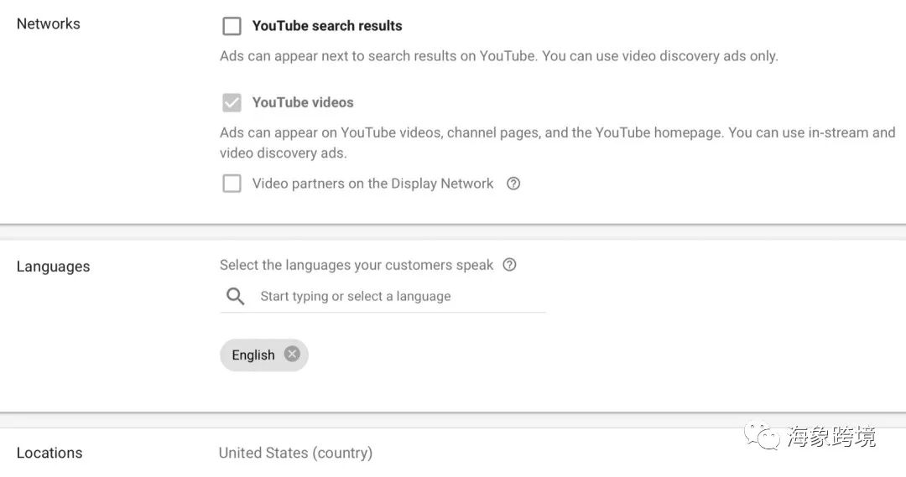Click the WeChat watermark logo icon
This screenshot has width=906, height=477.
click(x=762, y=435)
